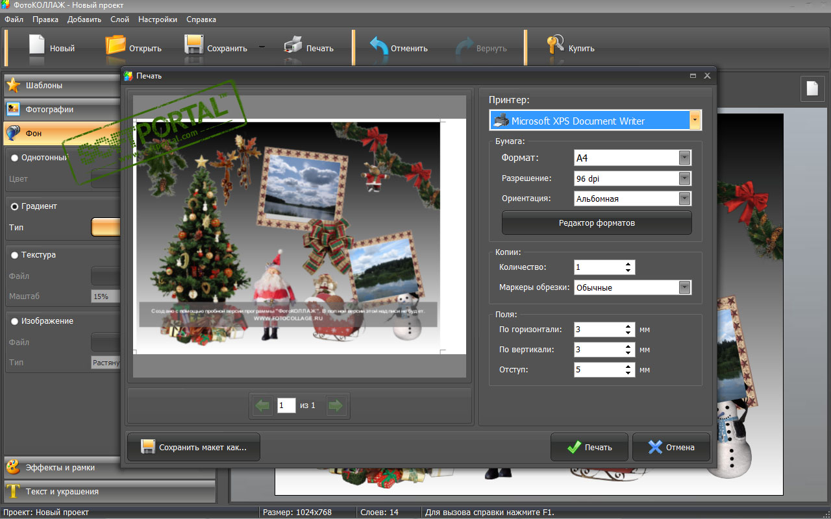The width and height of the screenshot is (831, 519).
Task: Click the status bar text Слоев: 14
Action: click(379, 513)
